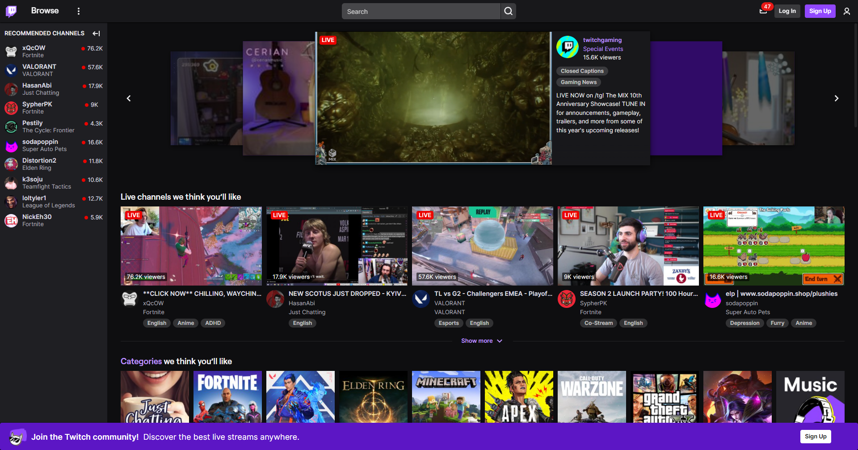Click the top Sign Up button
Image resolution: width=858 pixels, height=450 pixels.
point(820,11)
